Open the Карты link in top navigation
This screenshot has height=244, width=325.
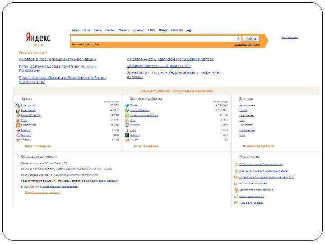(x=97, y=30)
